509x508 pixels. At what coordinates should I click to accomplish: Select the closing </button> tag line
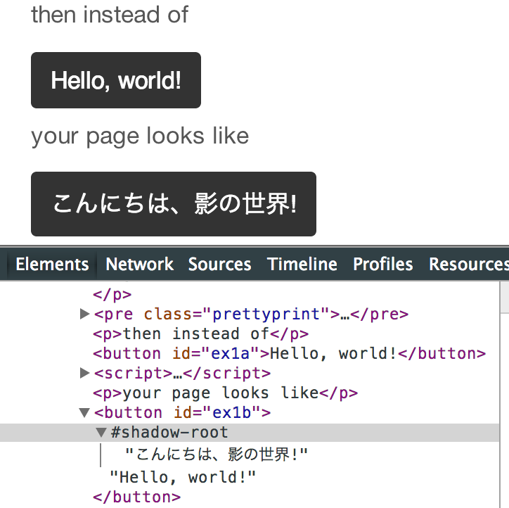tap(136, 497)
